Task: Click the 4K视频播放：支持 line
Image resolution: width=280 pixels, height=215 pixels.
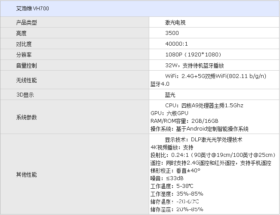Action: point(172,147)
